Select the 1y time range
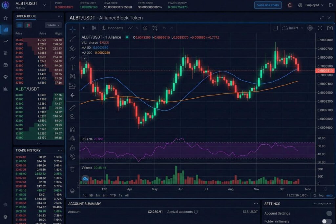The image size is (336, 224). click(x=120, y=195)
